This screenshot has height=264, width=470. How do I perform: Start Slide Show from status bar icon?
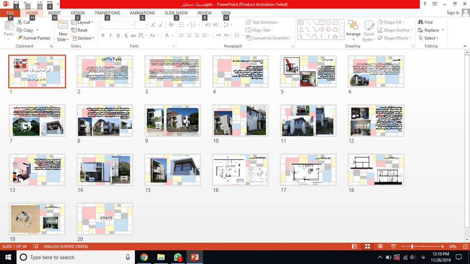[393, 246]
